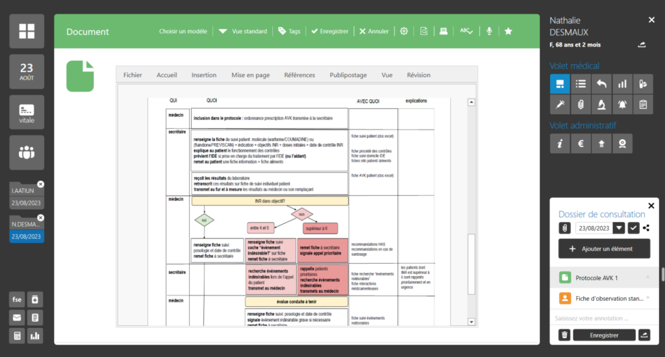665x357 pixels.
Task: Click the fse button in bottom-left
Action: pyautogui.click(x=16, y=299)
